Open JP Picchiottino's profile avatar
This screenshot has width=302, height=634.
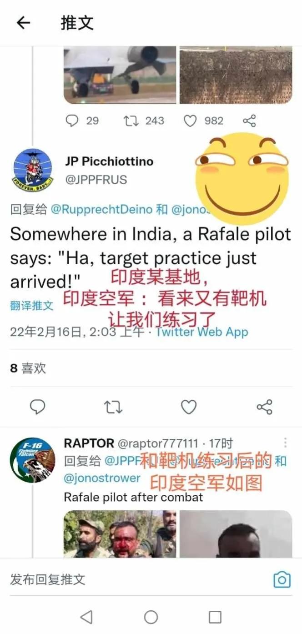pyautogui.click(x=32, y=171)
